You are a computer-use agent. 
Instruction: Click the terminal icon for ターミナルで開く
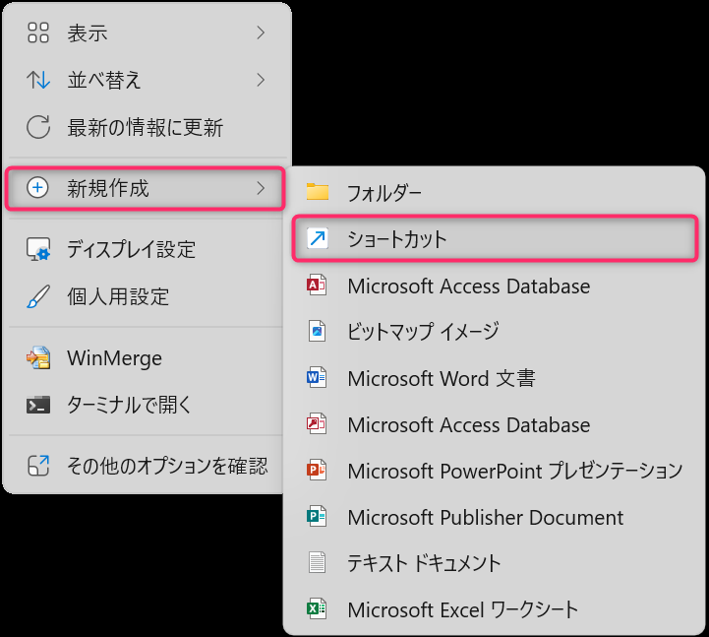click(38, 405)
